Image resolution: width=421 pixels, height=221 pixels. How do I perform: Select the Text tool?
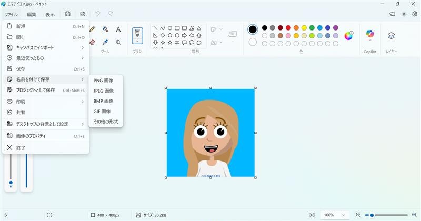point(118,29)
